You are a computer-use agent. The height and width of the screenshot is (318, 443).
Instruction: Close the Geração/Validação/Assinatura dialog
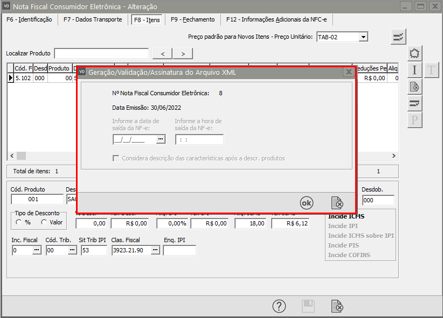coord(349,72)
